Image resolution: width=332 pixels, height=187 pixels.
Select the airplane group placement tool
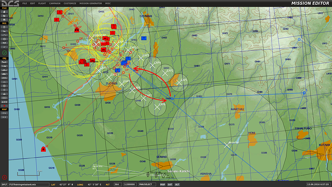click(4, 62)
